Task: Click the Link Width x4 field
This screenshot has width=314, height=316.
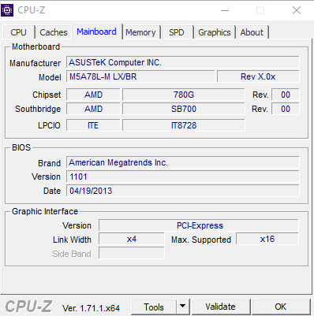Action: point(132,240)
